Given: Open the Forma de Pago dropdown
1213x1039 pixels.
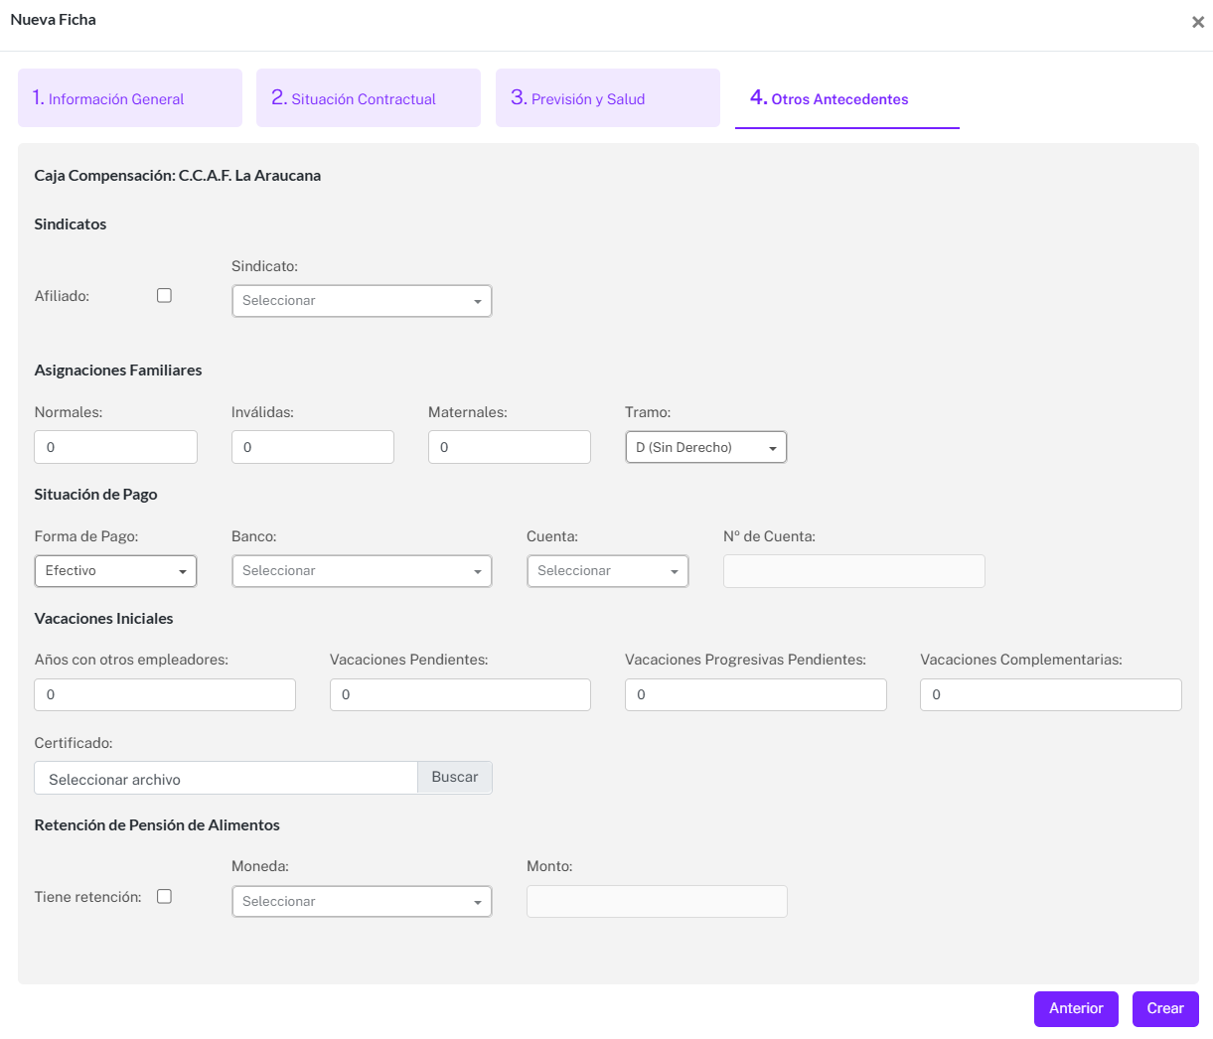Looking at the screenshot, I should pos(115,571).
